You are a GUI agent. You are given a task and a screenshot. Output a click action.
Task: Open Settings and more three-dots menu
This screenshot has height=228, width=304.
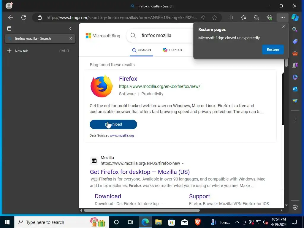283,18
